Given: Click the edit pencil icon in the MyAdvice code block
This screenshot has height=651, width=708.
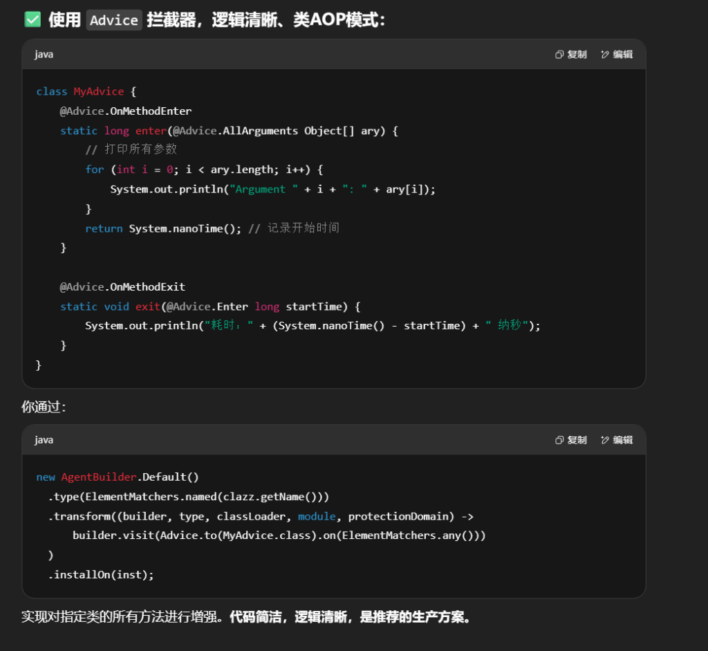Looking at the screenshot, I should 605,55.
